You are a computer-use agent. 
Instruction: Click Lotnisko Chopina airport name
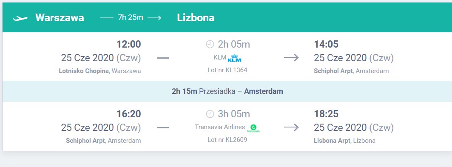coord(84,71)
